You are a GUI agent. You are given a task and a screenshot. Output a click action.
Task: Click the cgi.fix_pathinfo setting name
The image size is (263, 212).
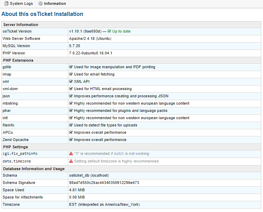coord(20,154)
